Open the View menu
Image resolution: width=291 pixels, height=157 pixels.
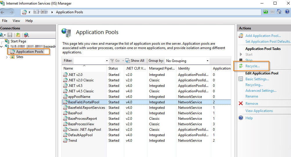[16, 21]
